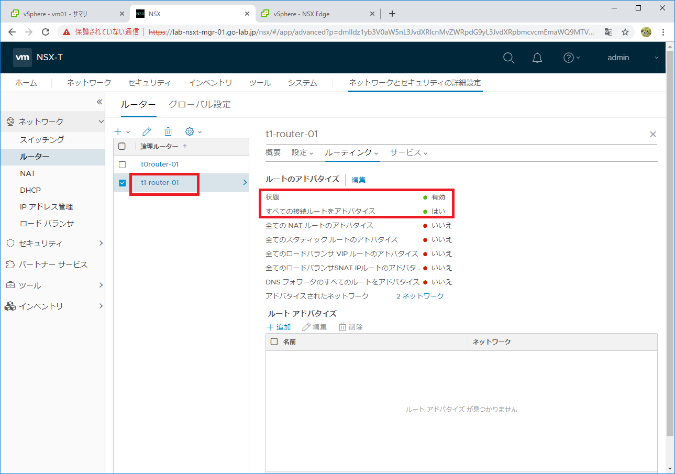Select NAT in the sidebar

pos(28,173)
